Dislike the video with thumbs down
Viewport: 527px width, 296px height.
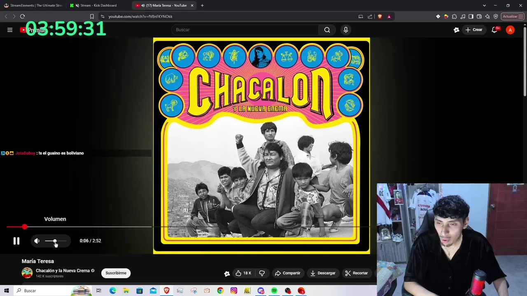pyautogui.click(x=261, y=273)
